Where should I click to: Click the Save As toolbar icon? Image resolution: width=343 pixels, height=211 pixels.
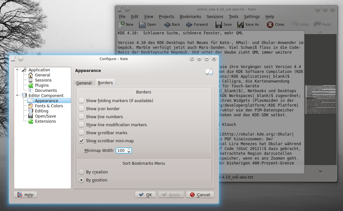click(x=241, y=24)
